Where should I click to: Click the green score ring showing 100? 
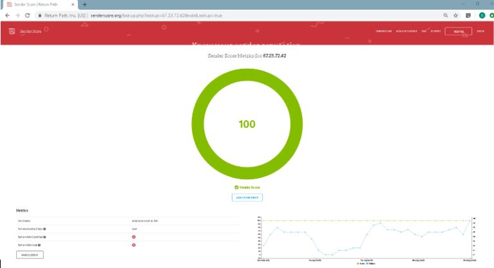[x=247, y=124]
